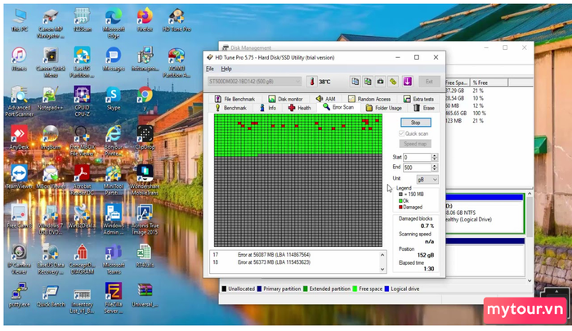Open the EaseUS Partition desktop icon

pyautogui.click(x=82, y=62)
